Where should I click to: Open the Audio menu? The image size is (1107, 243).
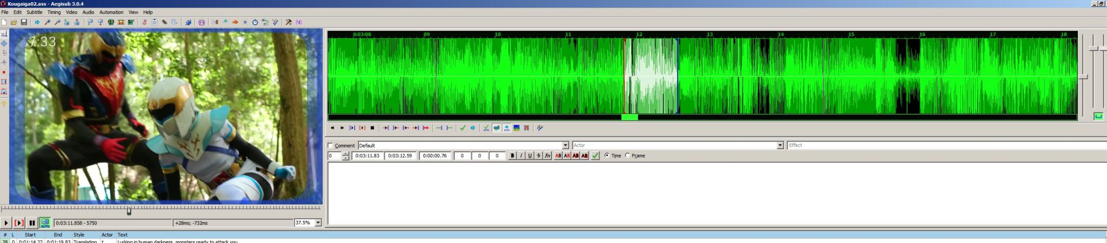point(88,12)
